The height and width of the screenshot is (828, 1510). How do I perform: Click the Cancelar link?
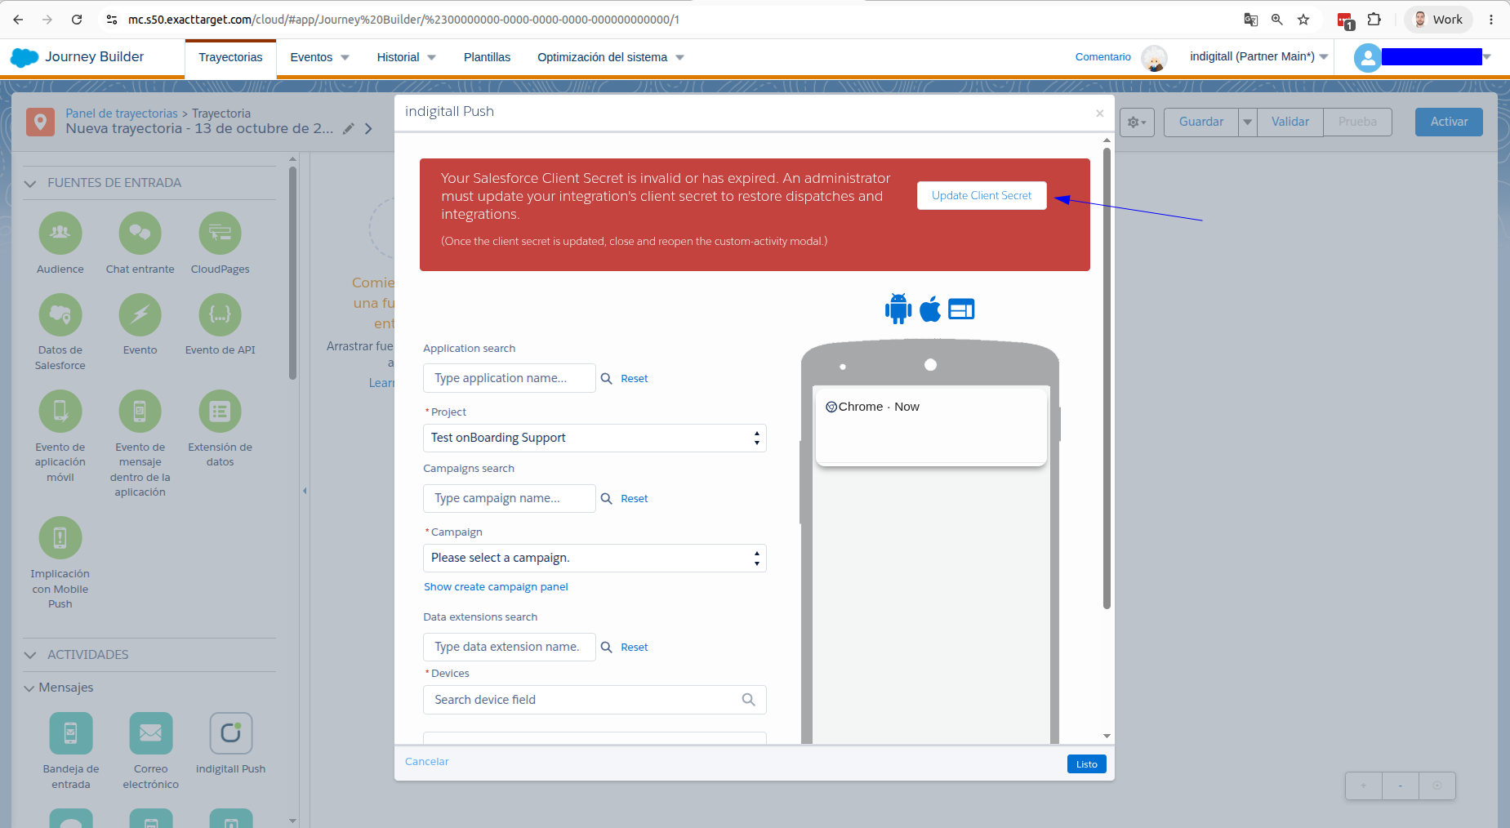pyautogui.click(x=426, y=762)
